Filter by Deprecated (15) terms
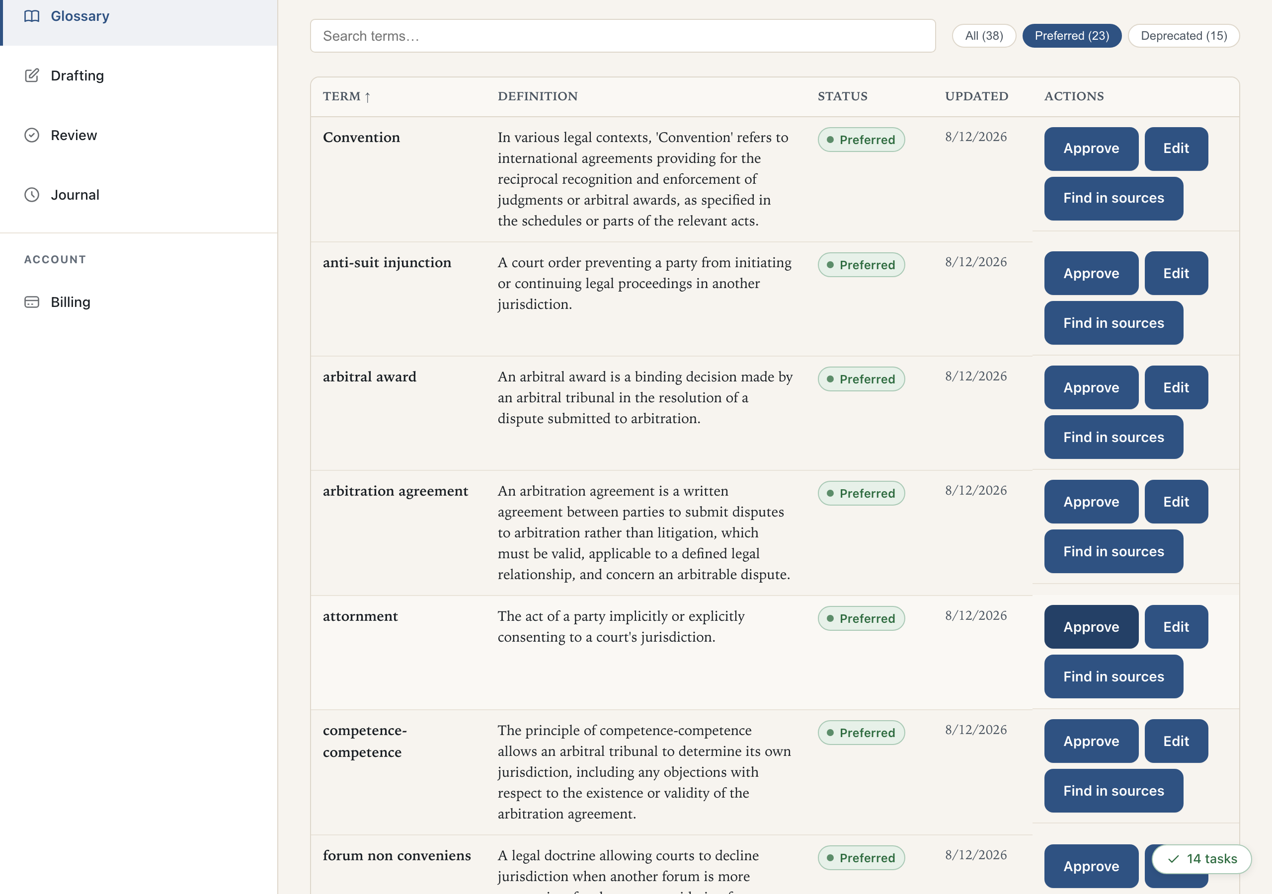The image size is (1272, 894). click(1184, 36)
